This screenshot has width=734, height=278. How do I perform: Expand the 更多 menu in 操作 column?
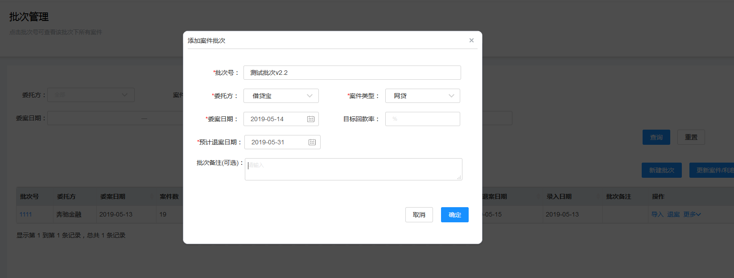692,214
